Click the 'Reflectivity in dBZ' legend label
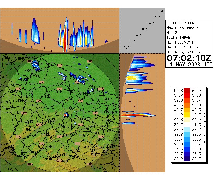214x180 pixels. 204,125
